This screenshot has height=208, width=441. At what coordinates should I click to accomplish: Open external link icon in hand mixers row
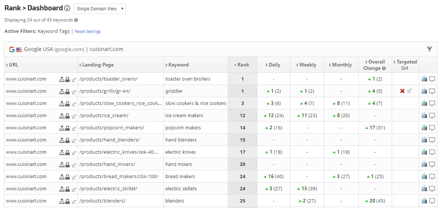tap(74, 165)
